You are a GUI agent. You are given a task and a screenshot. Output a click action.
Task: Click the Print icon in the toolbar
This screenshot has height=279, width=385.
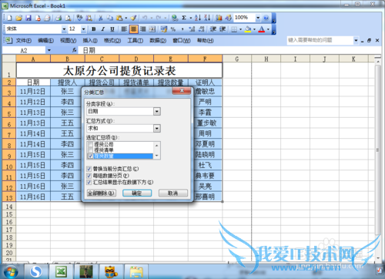coord(59,18)
